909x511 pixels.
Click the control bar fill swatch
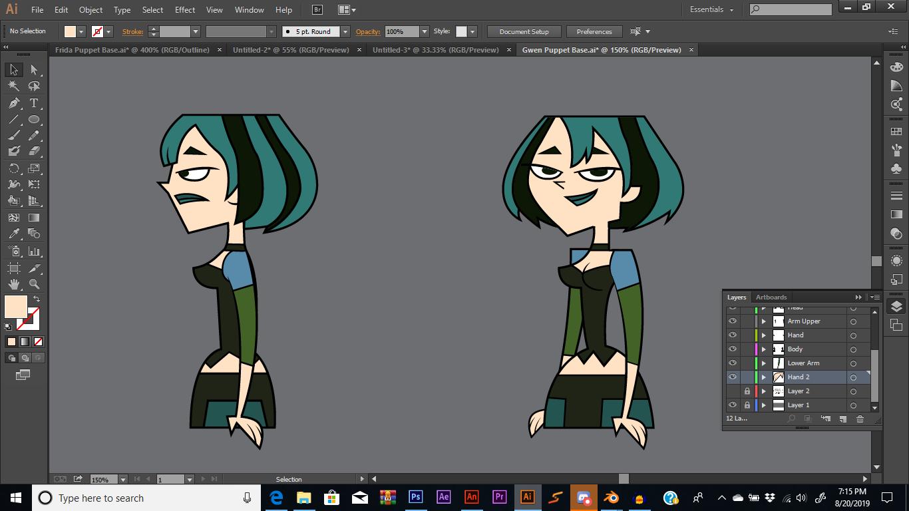click(x=70, y=31)
